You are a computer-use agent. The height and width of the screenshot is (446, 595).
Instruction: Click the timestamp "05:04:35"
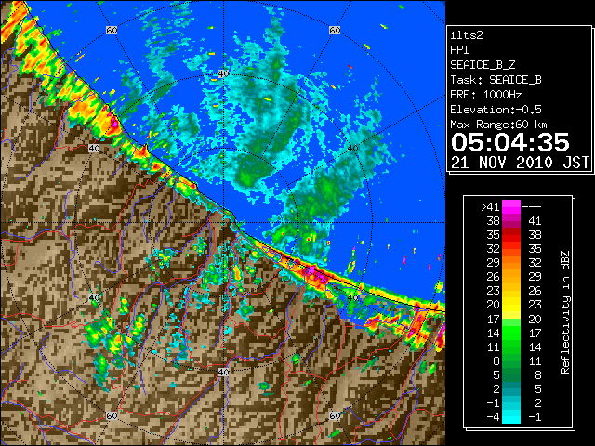click(x=510, y=142)
